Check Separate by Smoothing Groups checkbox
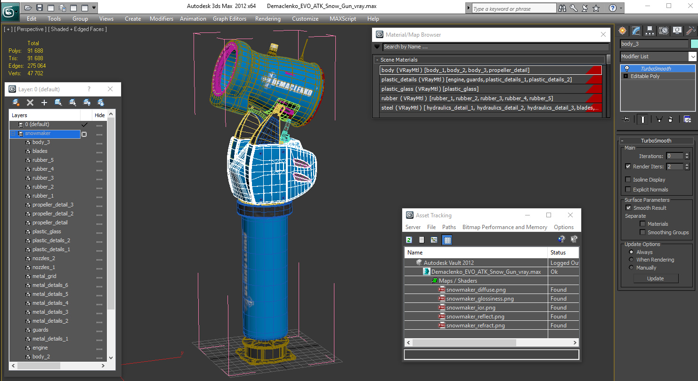 click(642, 232)
